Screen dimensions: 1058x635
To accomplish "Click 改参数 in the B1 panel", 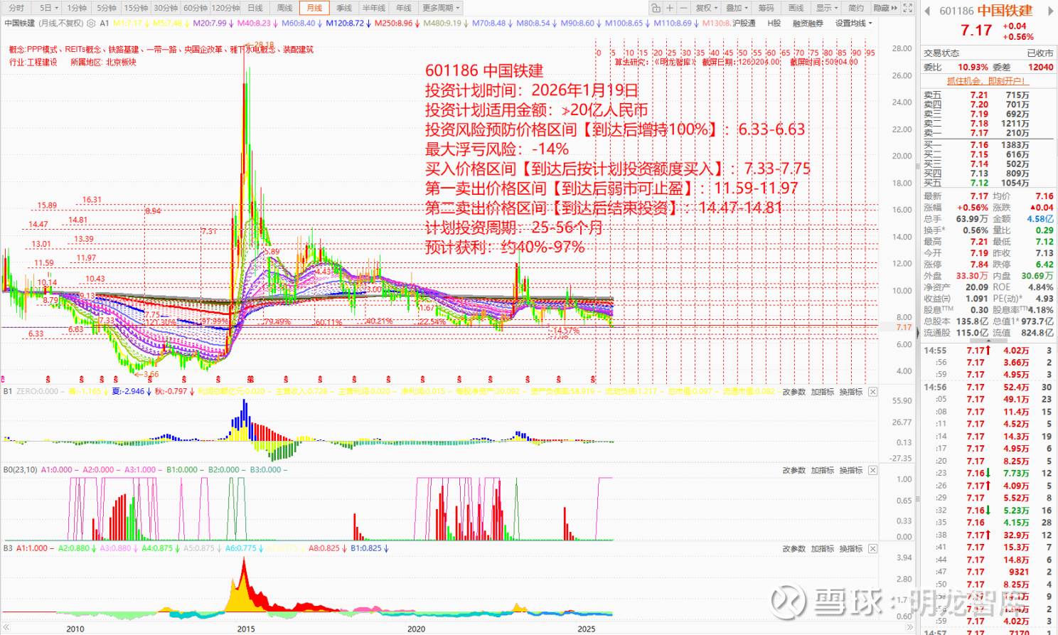I will point(794,392).
